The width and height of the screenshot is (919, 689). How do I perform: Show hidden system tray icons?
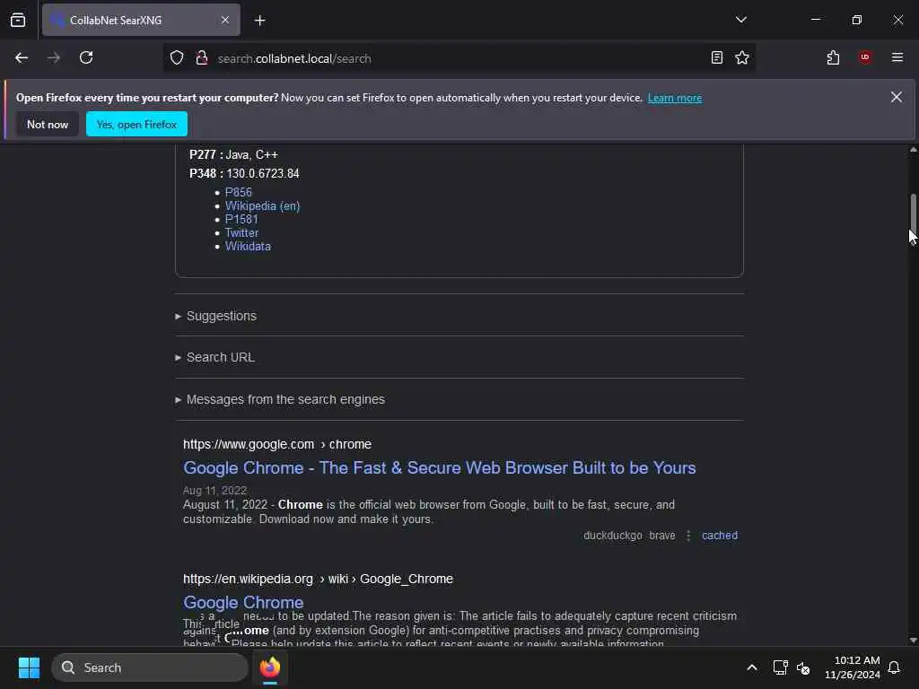click(752, 667)
